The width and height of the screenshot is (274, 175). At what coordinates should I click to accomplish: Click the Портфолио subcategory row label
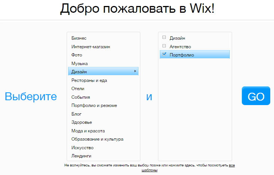(x=182, y=55)
